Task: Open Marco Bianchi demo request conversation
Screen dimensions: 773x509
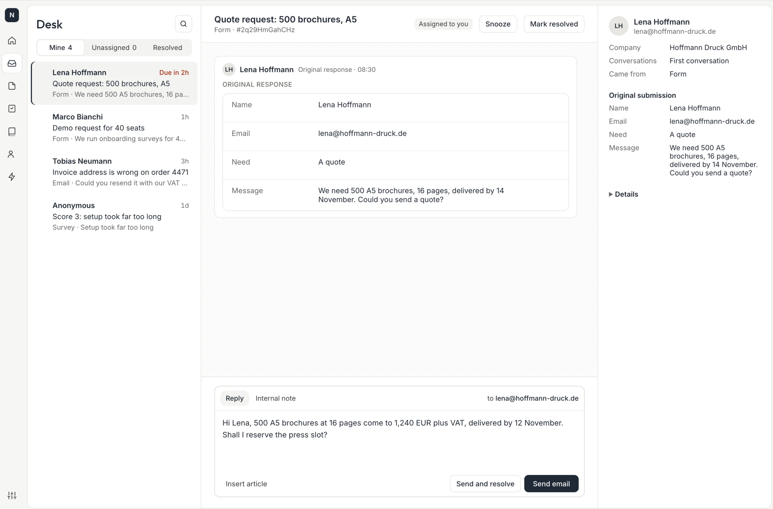Action: tap(114, 128)
